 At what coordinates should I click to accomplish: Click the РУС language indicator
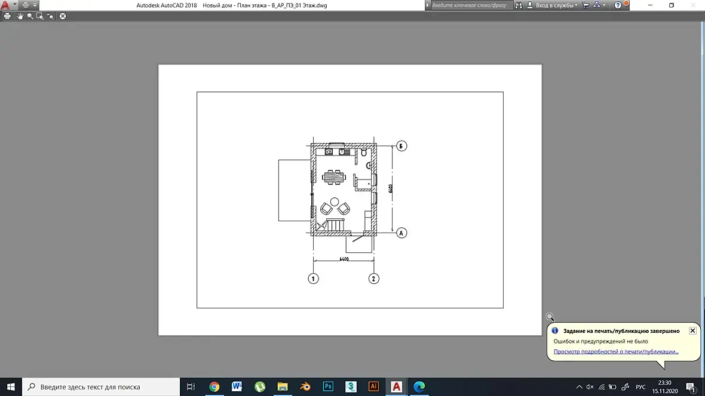[x=640, y=386]
